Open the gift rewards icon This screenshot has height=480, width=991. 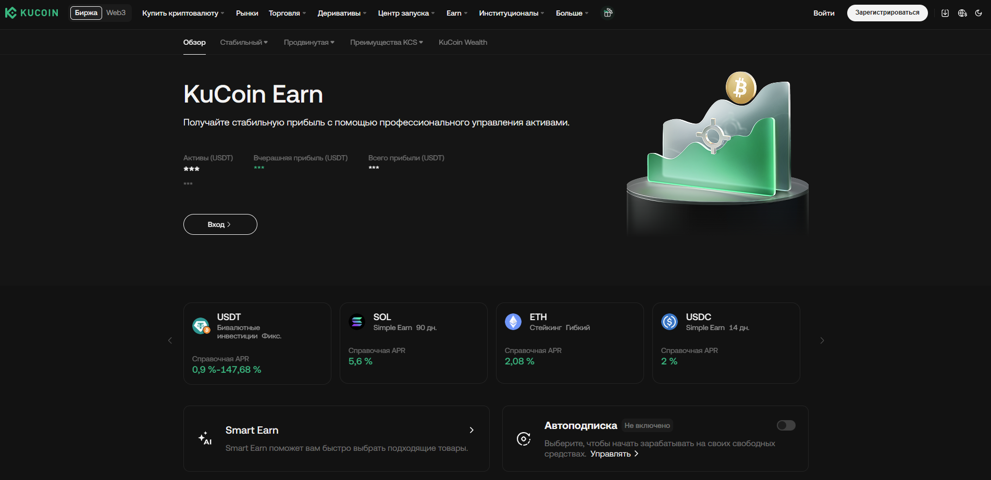pyautogui.click(x=608, y=13)
